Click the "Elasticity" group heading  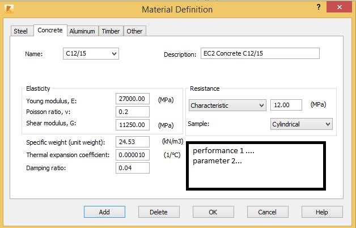[38, 88]
